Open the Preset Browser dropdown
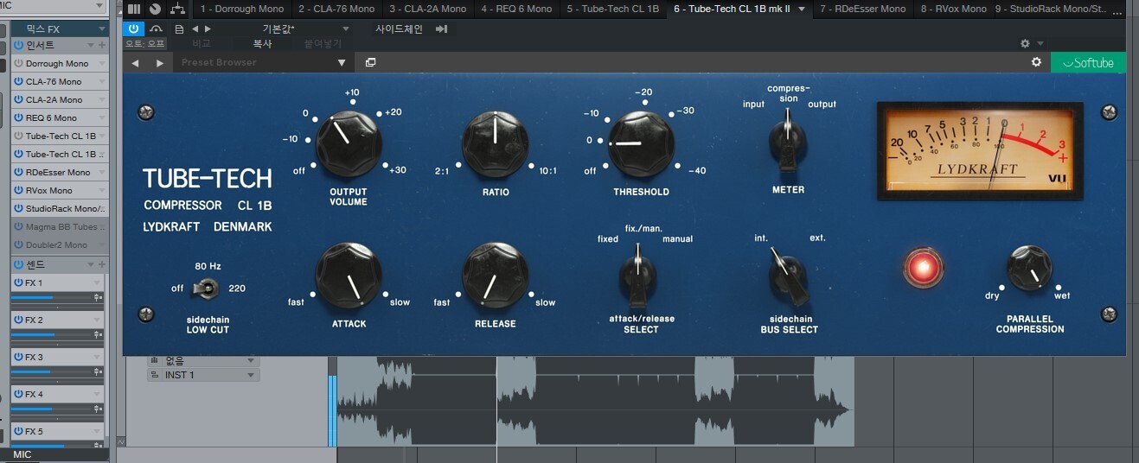Screen dimensions: 1139x463 pyautogui.click(x=342, y=62)
